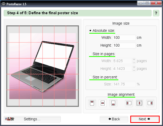Click the percent Size field showing 141.75

[124, 84]
